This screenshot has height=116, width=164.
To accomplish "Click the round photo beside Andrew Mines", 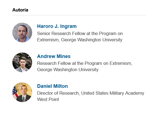I will click(x=22, y=62).
